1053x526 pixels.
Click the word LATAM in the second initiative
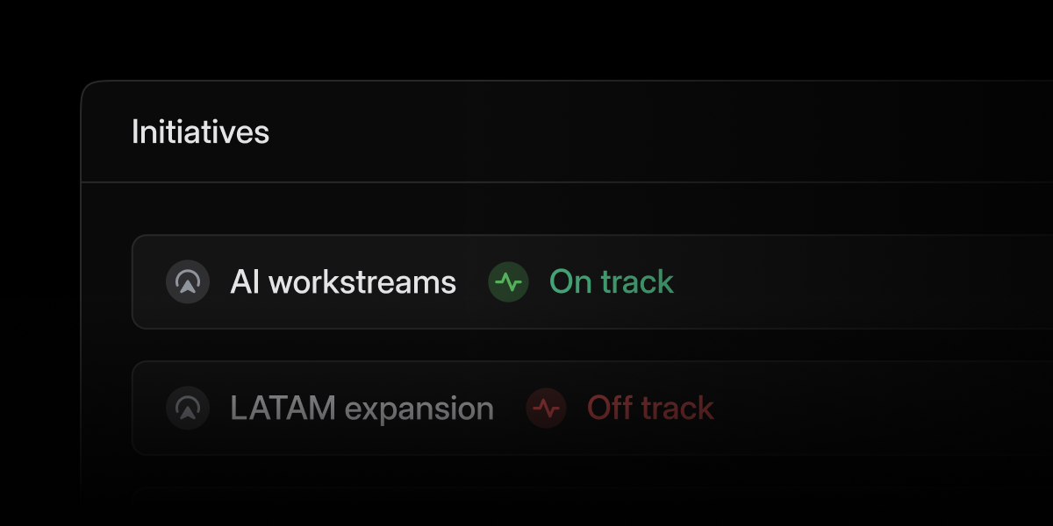tap(283, 409)
